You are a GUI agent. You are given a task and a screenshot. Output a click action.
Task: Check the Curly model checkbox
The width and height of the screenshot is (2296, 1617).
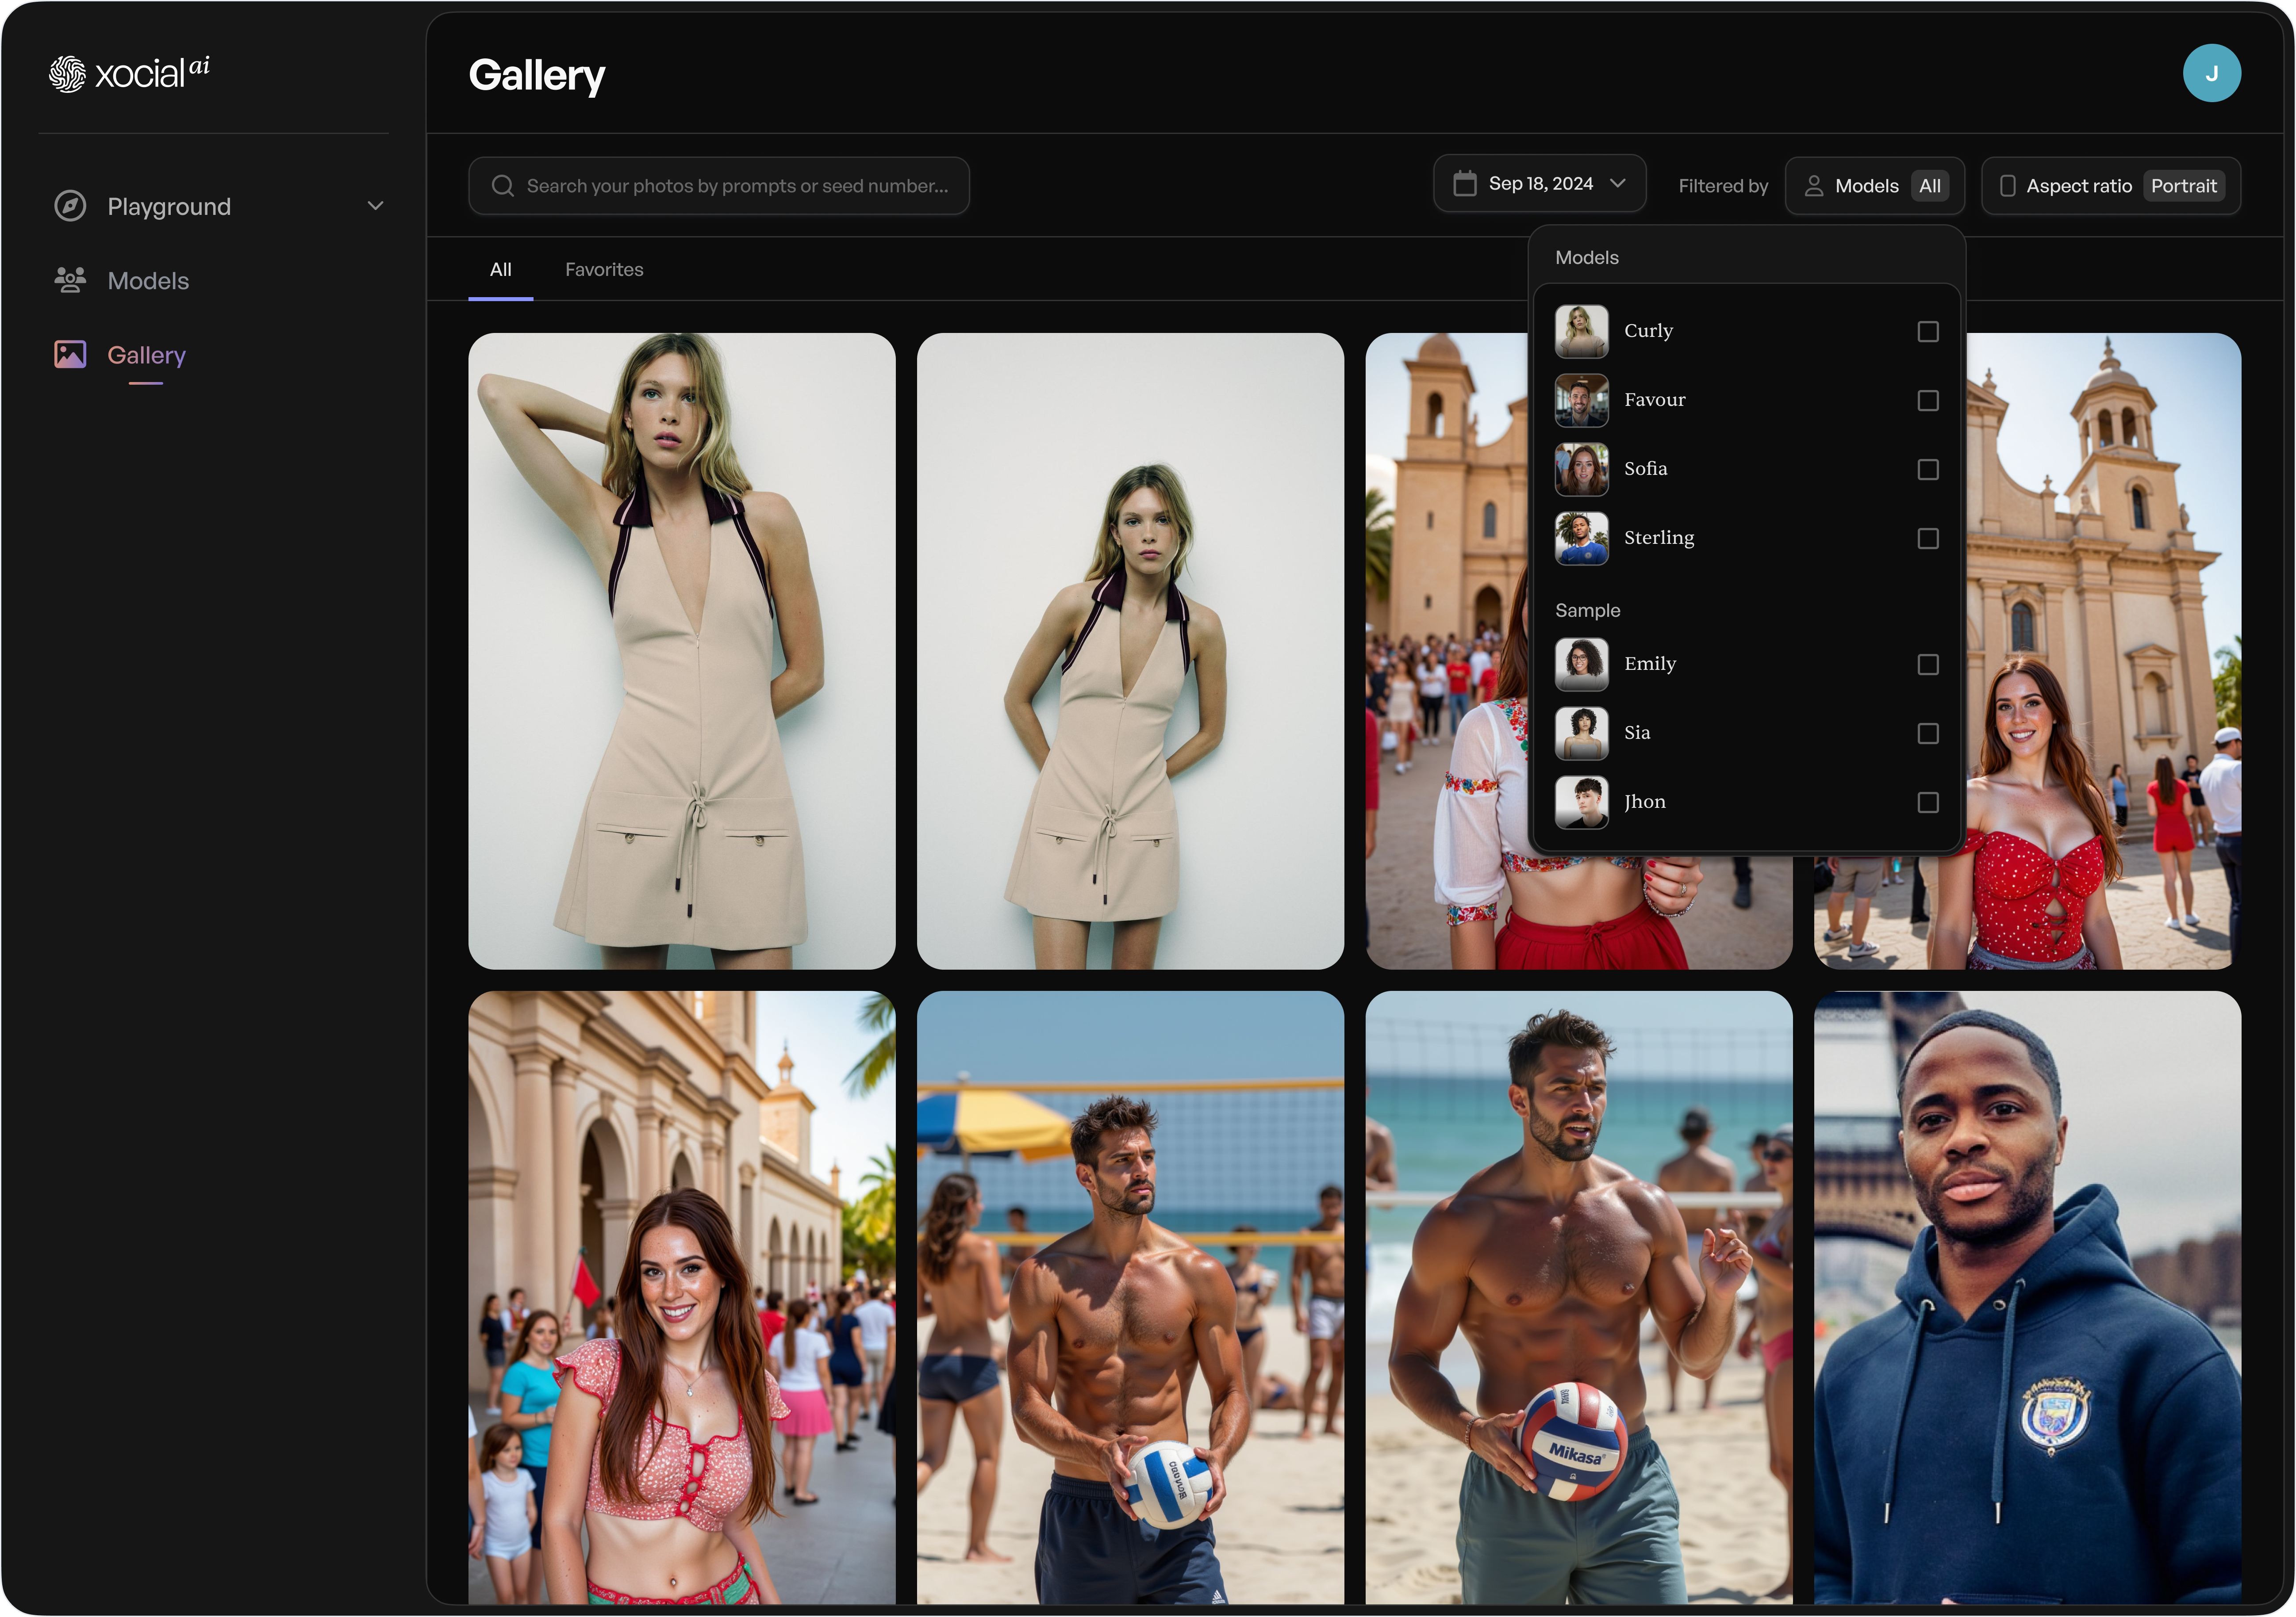[x=1928, y=332]
